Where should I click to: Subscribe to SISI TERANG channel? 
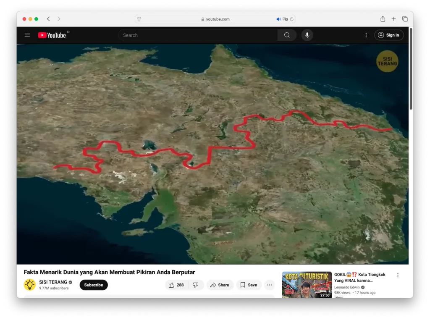pos(94,285)
